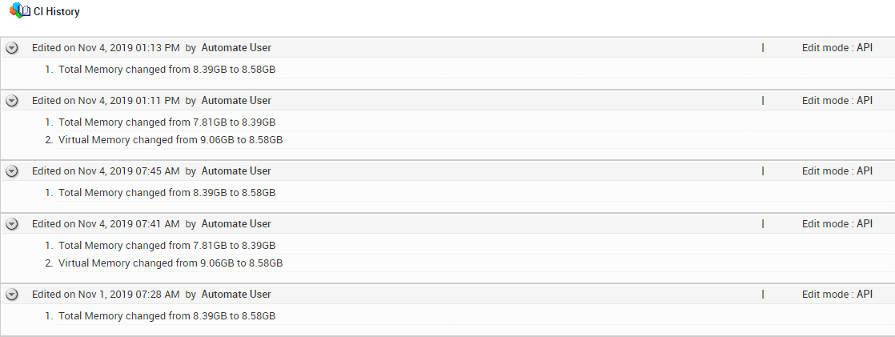
Task: Click Automate User on Nov 1 entry
Action: point(236,294)
